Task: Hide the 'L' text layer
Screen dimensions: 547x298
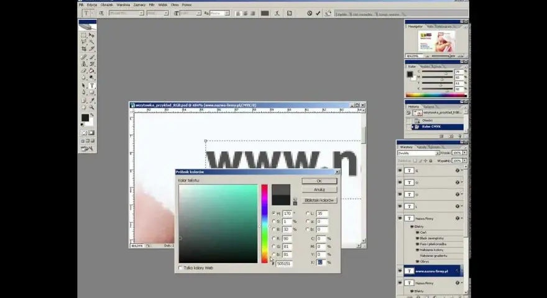Action: pyautogui.click(x=400, y=206)
